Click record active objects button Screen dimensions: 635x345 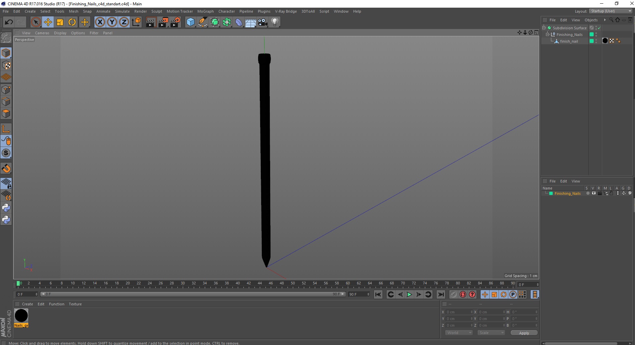coord(454,294)
